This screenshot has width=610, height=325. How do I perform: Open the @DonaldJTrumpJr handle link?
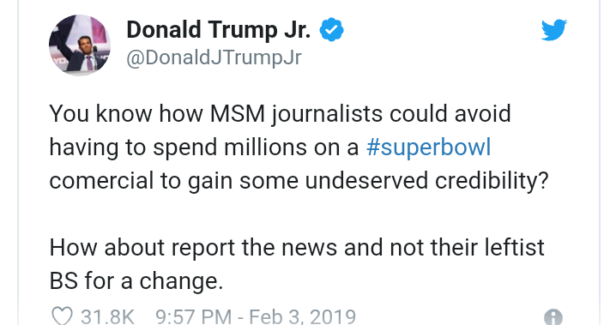(x=214, y=58)
